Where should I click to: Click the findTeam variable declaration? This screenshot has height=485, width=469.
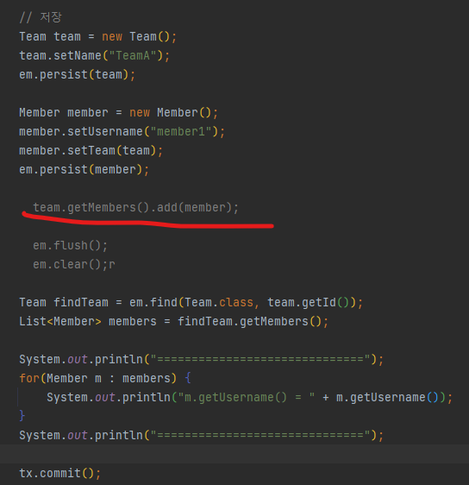click(x=81, y=303)
